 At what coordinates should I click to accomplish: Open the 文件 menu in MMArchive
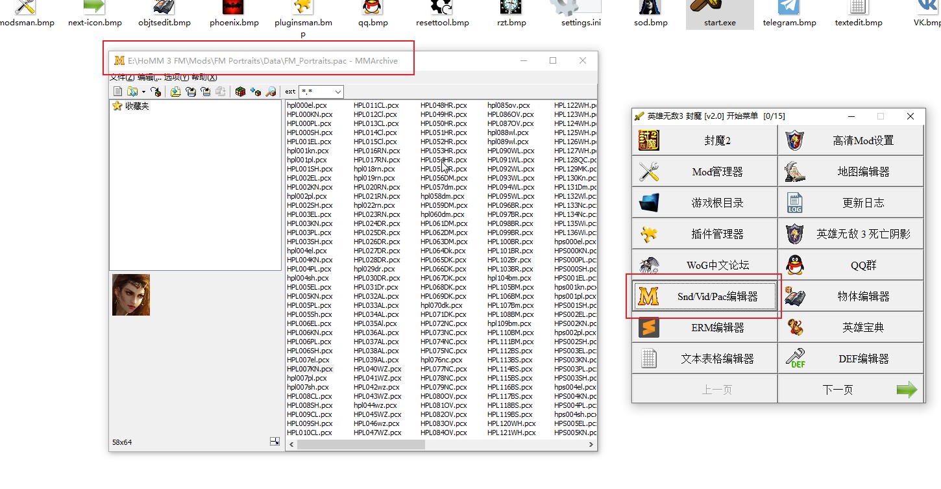(122, 77)
